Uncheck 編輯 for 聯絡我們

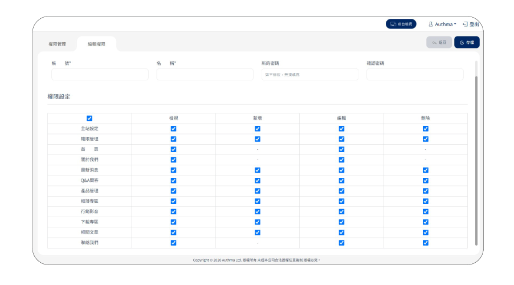tap(341, 243)
